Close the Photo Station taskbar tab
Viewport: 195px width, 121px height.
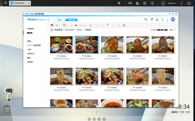pyautogui.click(x=29, y=3)
